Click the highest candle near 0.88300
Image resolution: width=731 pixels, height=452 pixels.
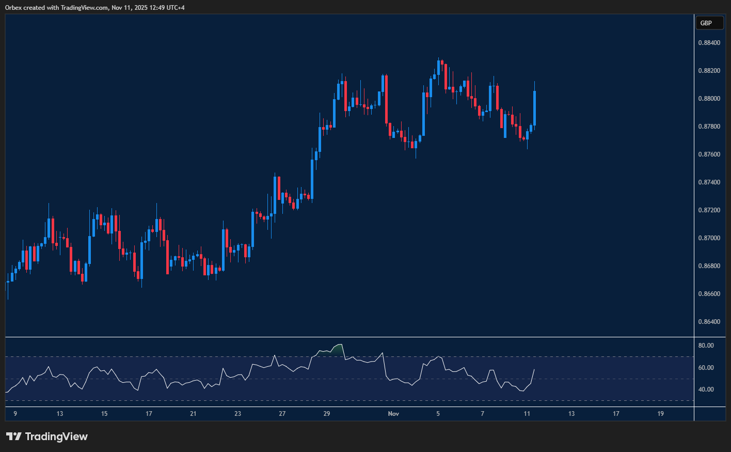[x=438, y=67]
